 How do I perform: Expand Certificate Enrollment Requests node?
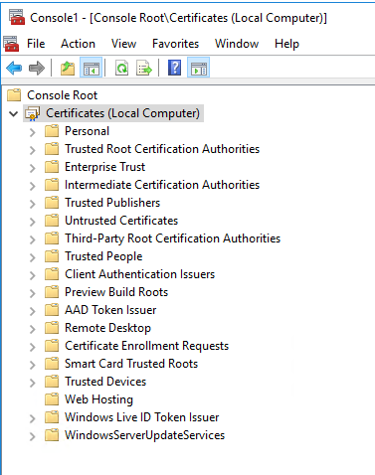click(x=32, y=347)
